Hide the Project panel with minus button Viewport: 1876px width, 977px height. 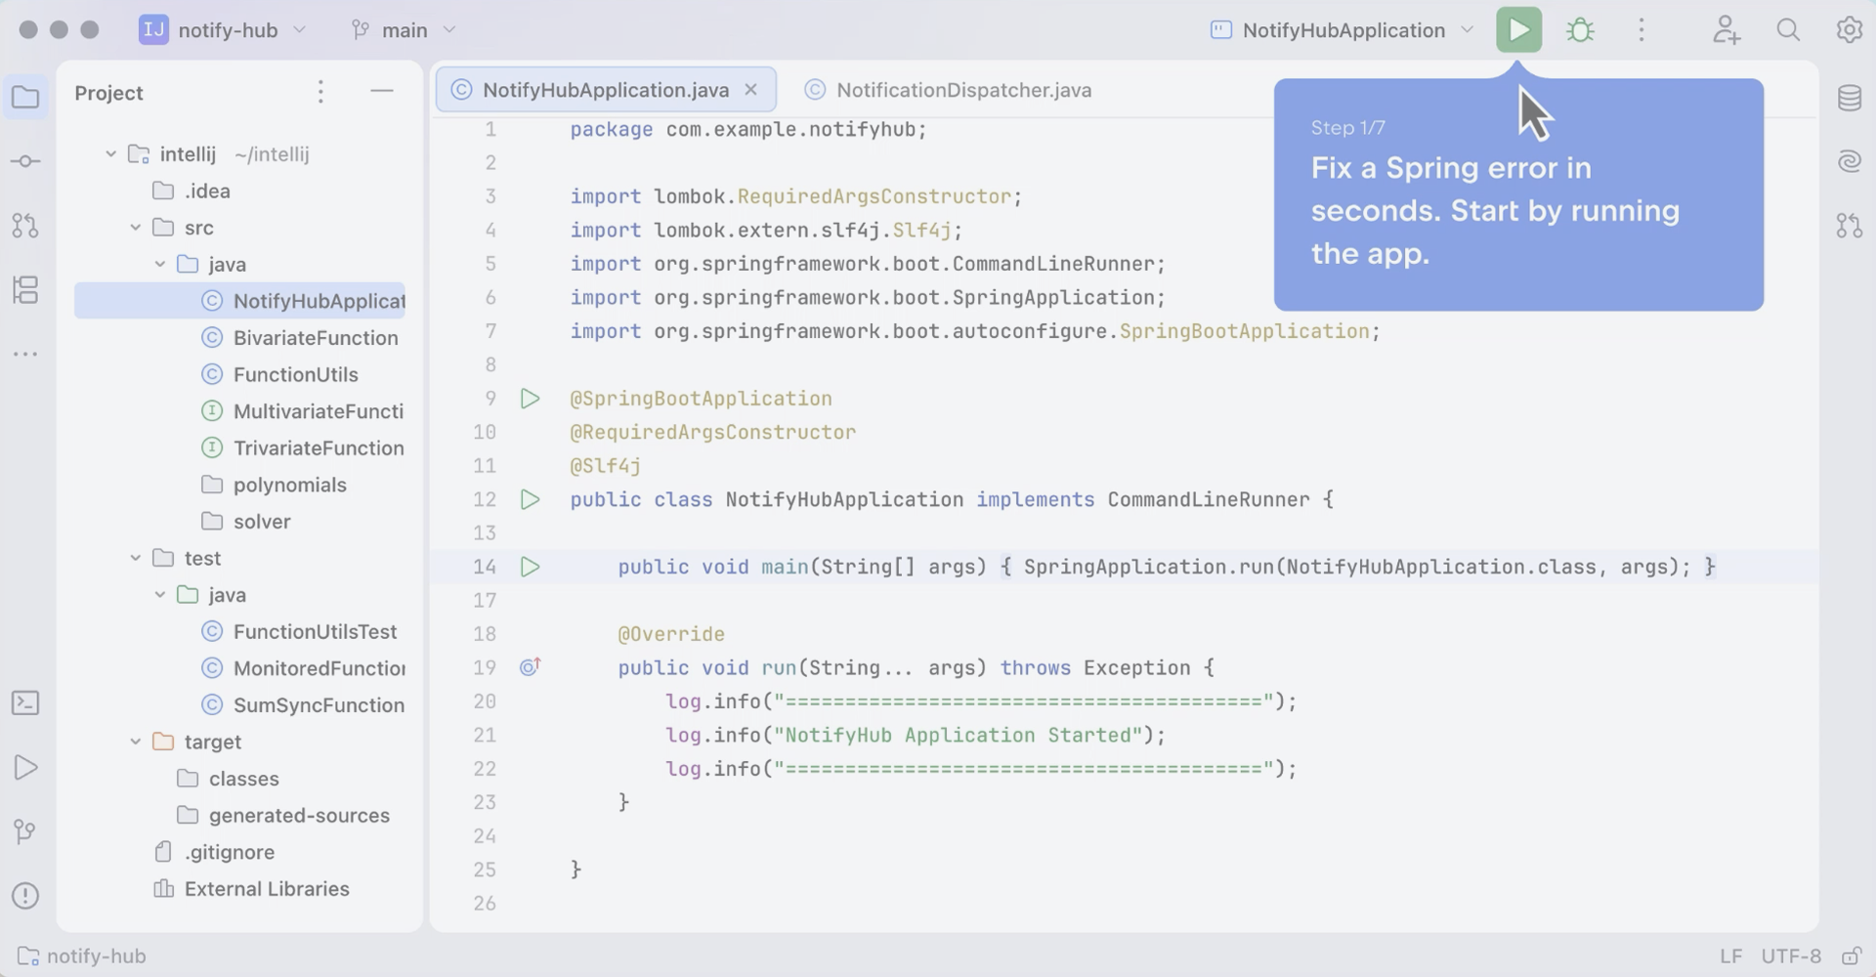(x=382, y=92)
